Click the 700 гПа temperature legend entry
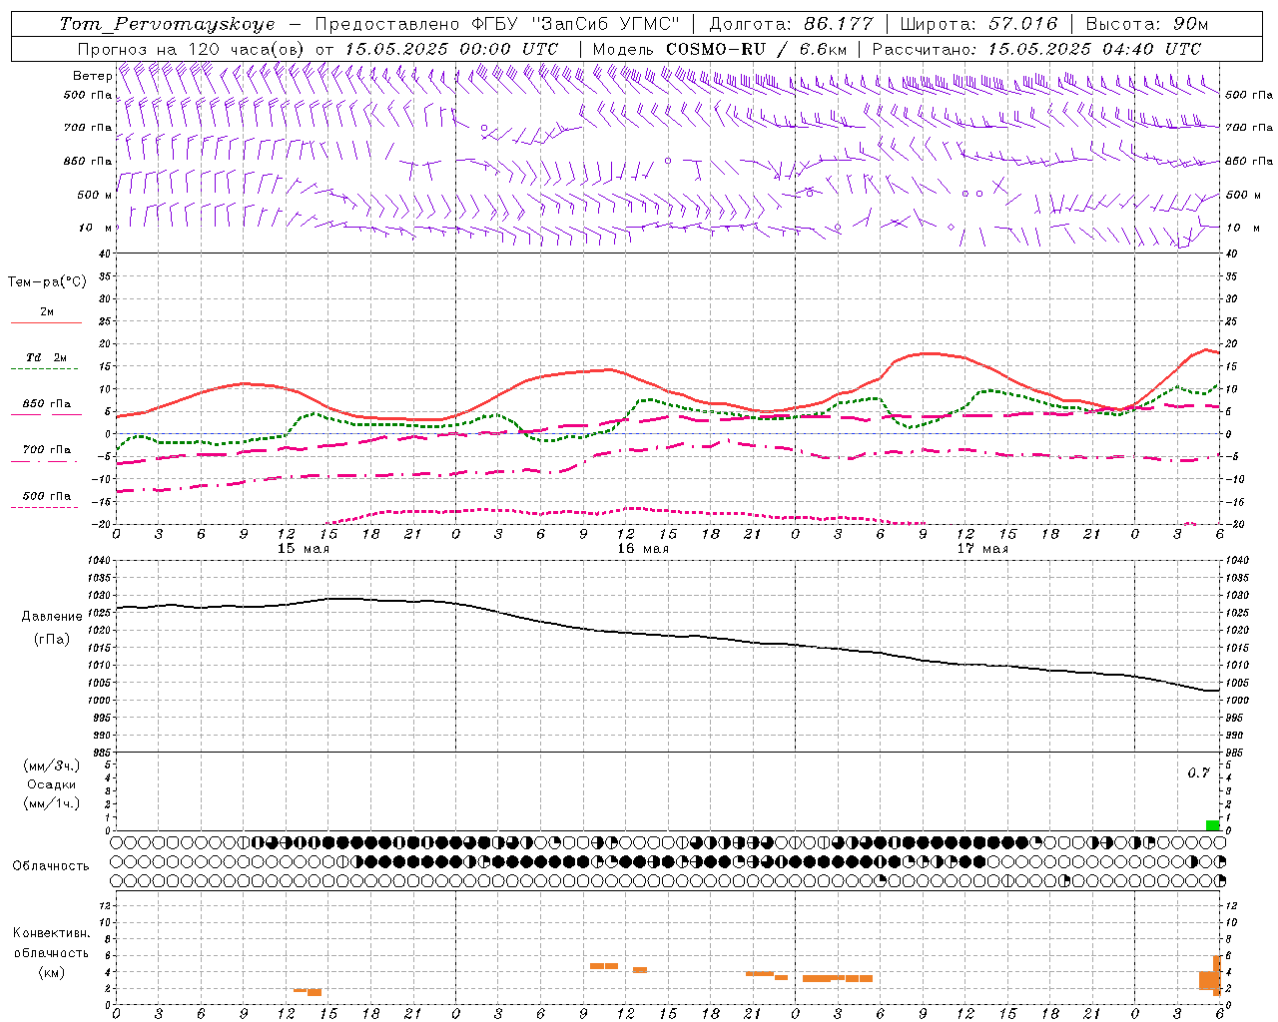Screen dimensions: 1278x1022 tap(46, 450)
